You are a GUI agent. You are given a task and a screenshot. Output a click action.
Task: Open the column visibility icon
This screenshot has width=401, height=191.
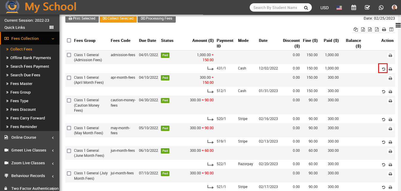tap(391, 29)
